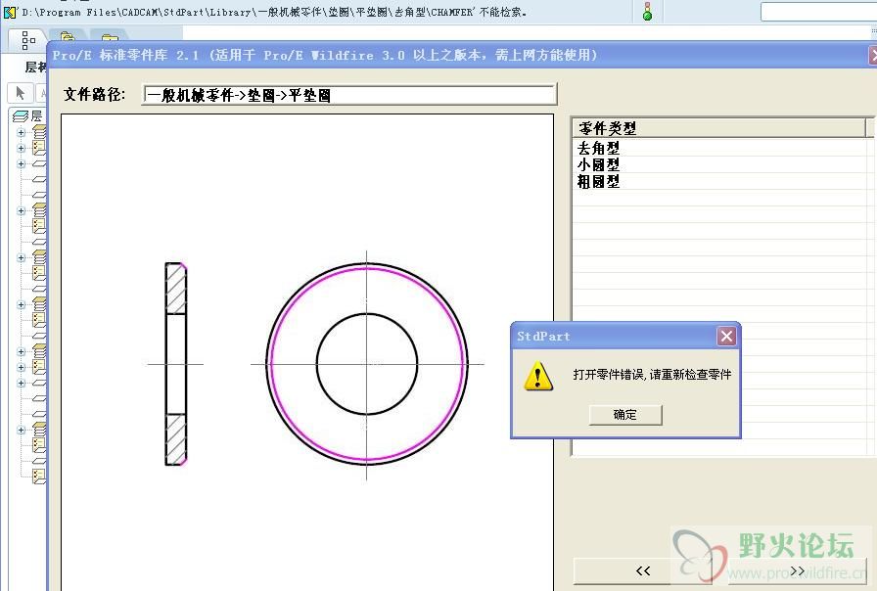The width and height of the screenshot is (877, 591).
Task: Click the 文件路径 label
Action: [94, 95]
